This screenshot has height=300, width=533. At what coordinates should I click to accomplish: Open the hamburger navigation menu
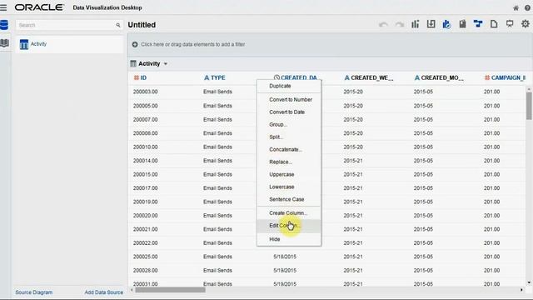coord(3,7)
